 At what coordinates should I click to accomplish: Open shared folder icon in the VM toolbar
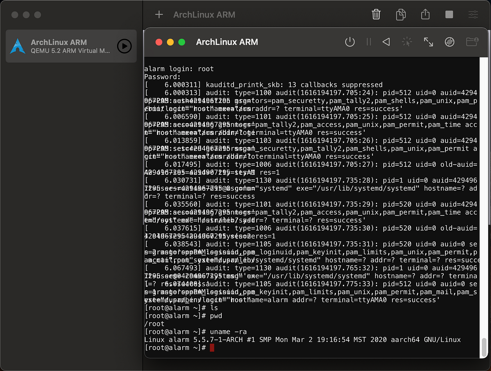click(x=472, y=42)
